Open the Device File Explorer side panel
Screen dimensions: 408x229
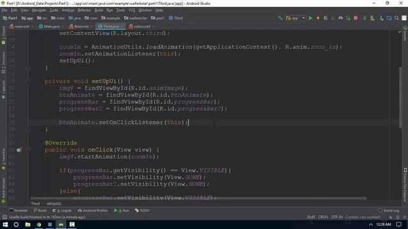pyautogui.click(x=405, y=185)
